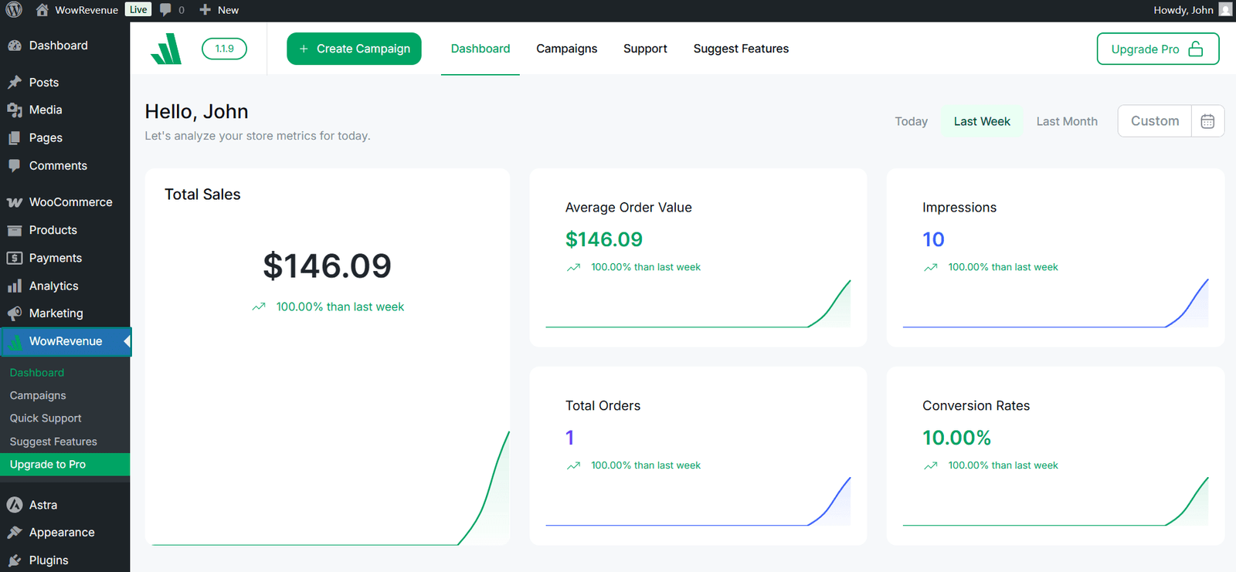The width and height of the screenshot is (1236, 572).
Task: Click the Pages icon in sidebar
Action: coord(15,138)
